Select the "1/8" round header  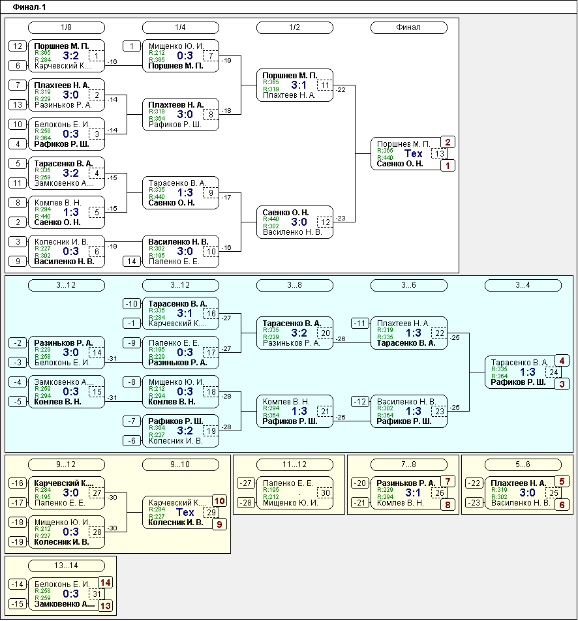point(66,27)
